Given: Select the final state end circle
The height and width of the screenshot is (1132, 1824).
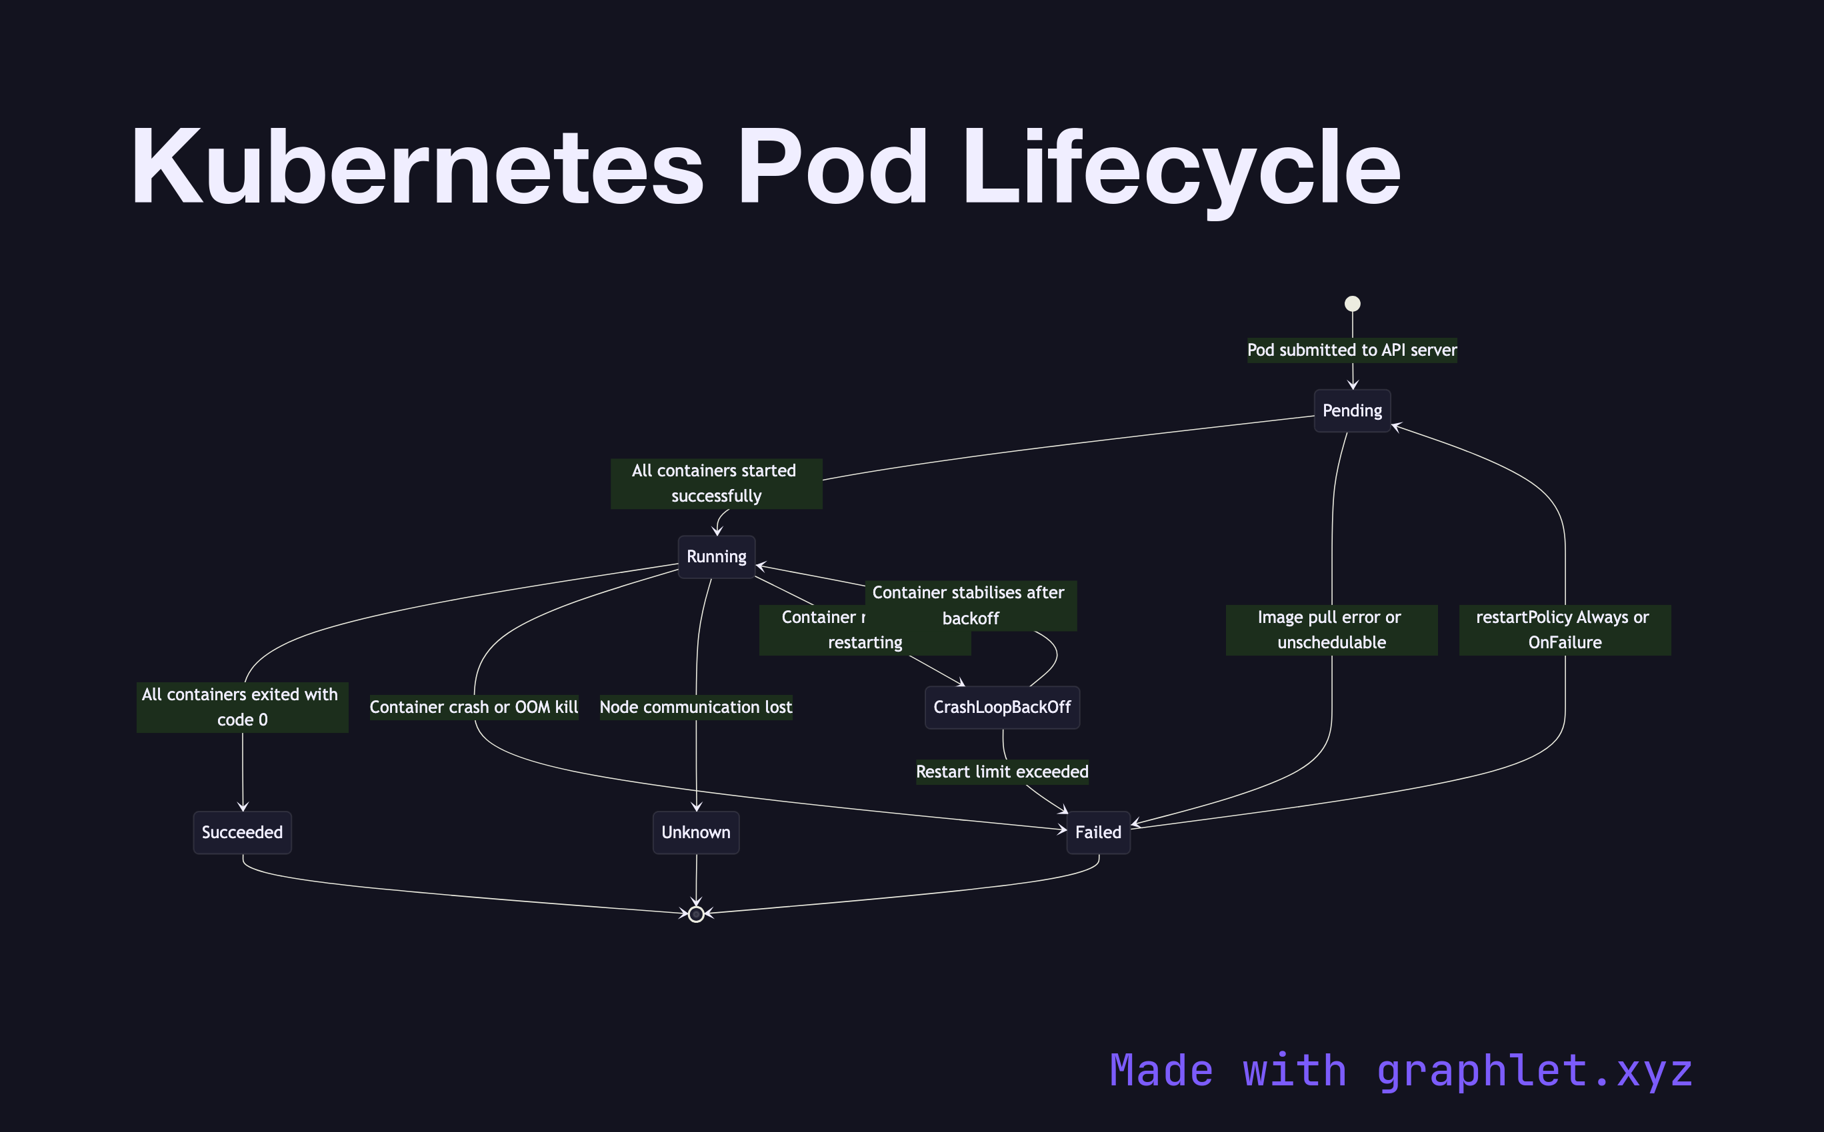Looking at the screenshot, I should 695,915.
